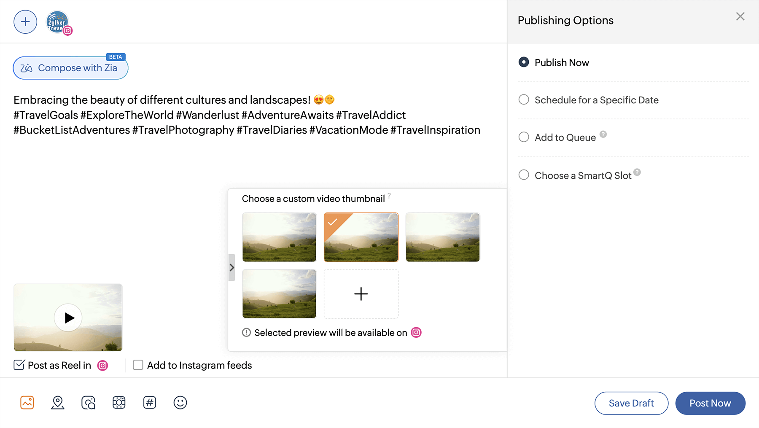Choose the Add to Queue radio option

pyautogui.click(x=524, y=137)
